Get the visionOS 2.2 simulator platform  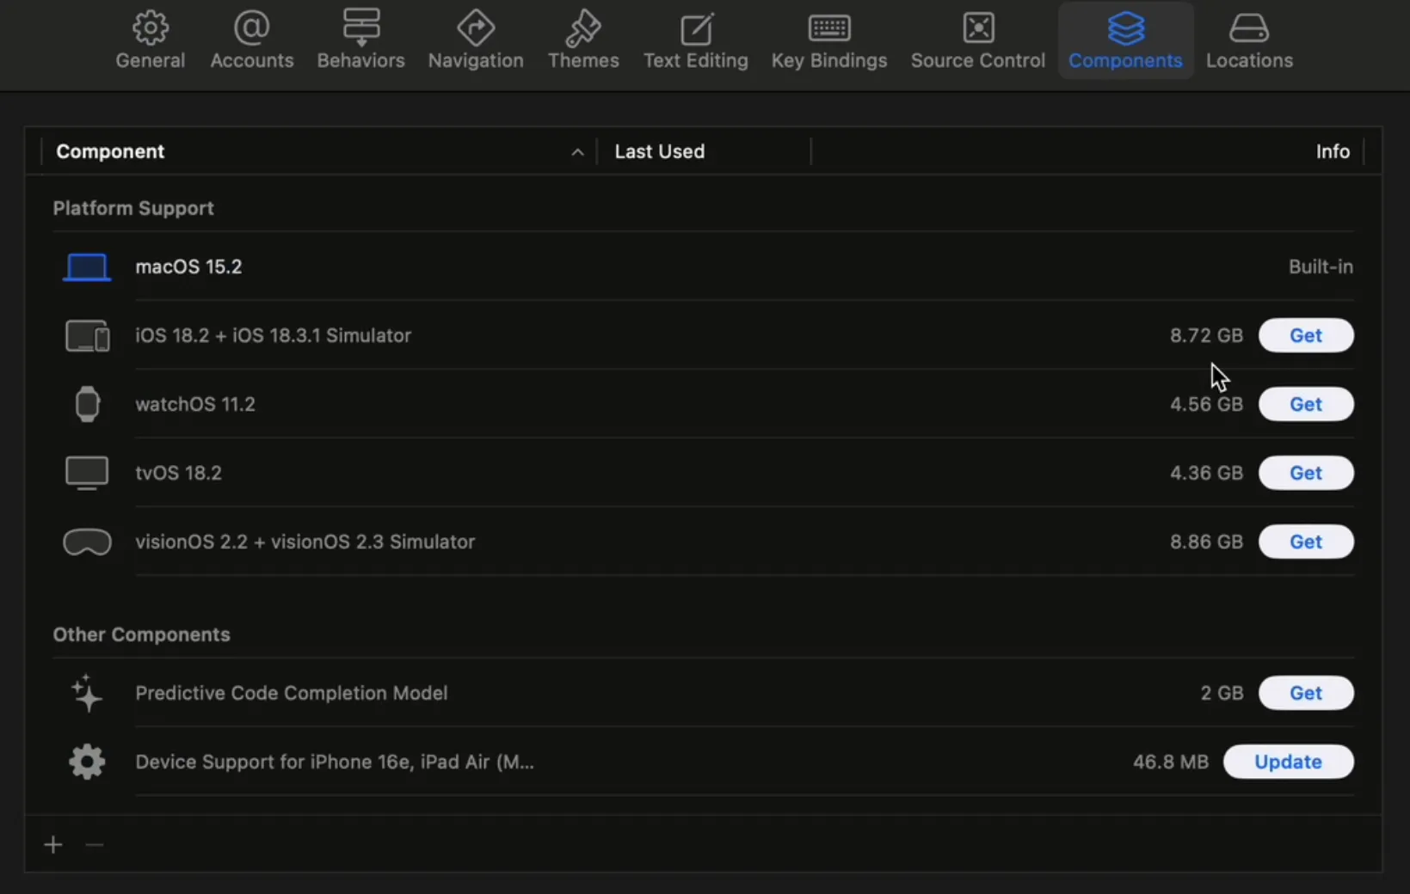[1306, 542]
